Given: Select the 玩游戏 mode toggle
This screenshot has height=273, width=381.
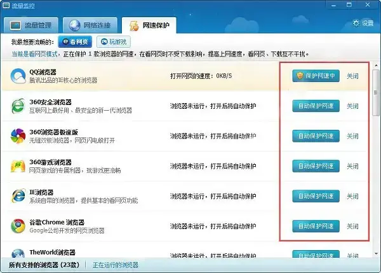Looking at the screenshot, I should click(x=114, y=42).
